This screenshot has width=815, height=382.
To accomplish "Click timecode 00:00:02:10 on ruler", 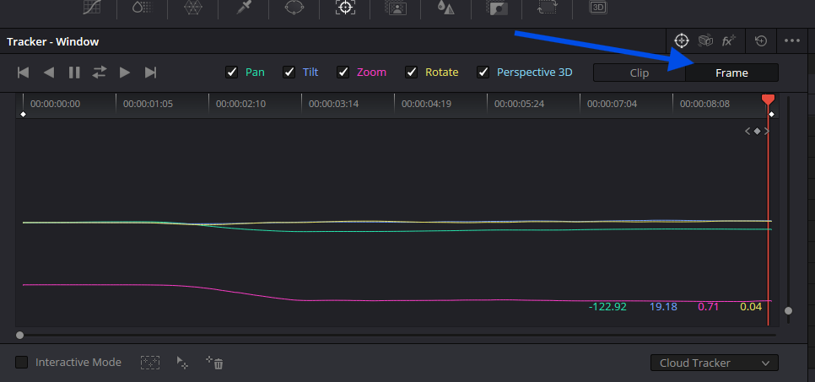I will pyautogui.click(x=240, y=104).
